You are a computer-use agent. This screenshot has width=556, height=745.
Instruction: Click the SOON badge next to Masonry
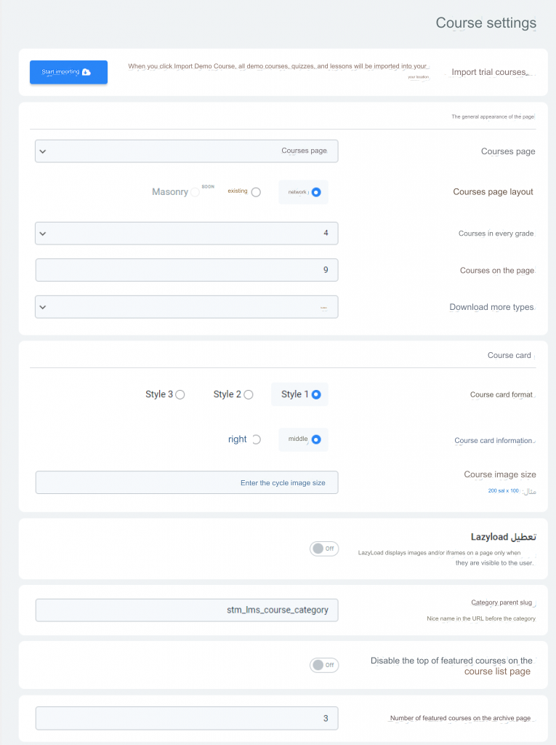pyautogui.click(x=208, y=187)
